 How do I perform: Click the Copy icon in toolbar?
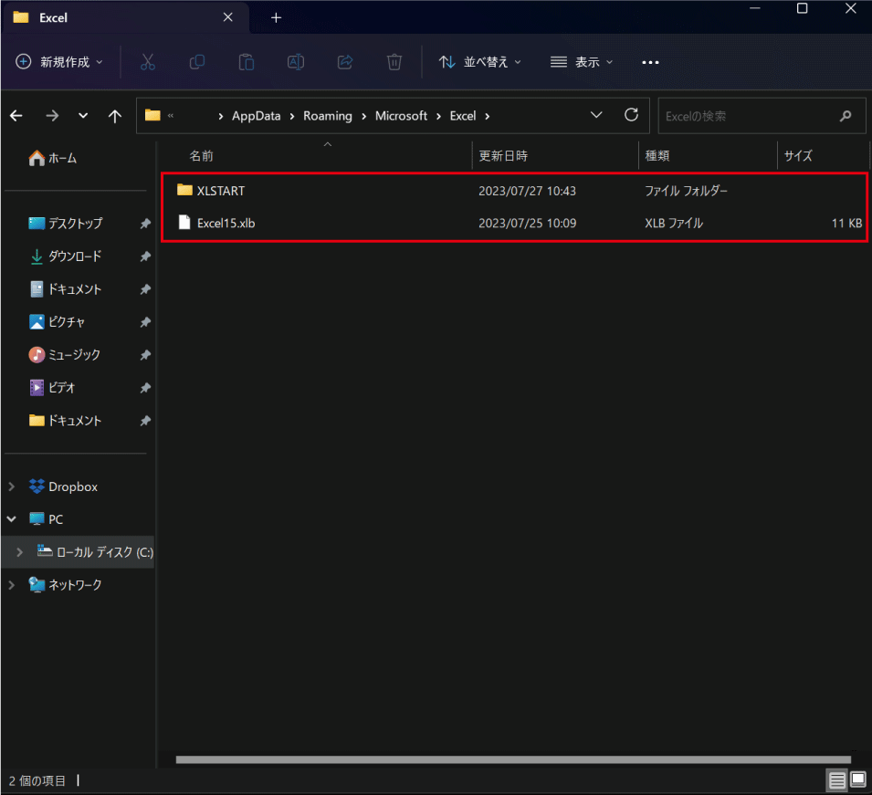click(197, 62)
